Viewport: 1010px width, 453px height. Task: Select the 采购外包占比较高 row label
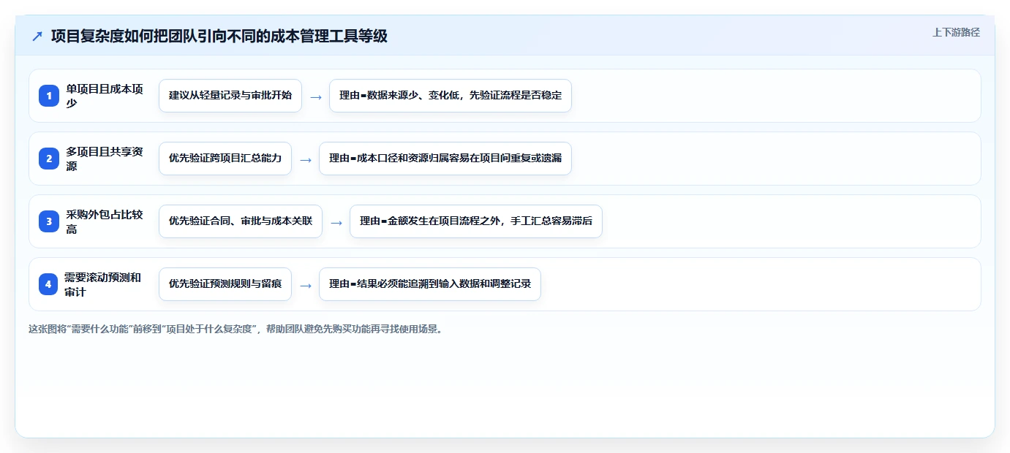105,221
